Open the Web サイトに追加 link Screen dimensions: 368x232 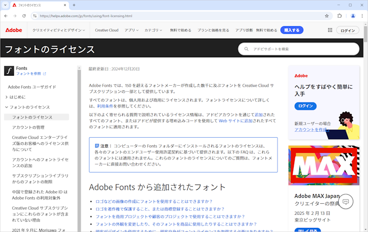pos(236,121)
